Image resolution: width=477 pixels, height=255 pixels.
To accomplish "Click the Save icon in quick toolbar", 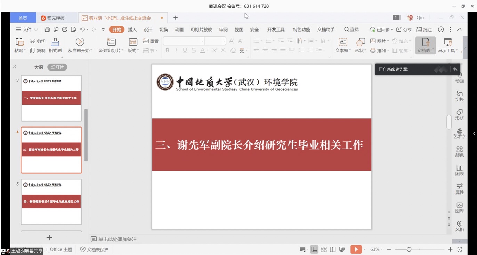I will click(x=47, y=30).
